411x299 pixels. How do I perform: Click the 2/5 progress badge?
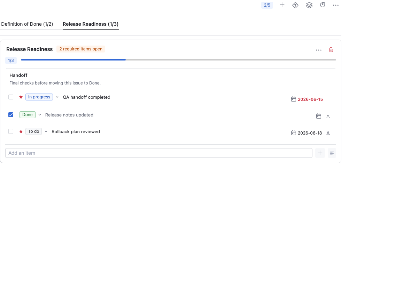click(267, 5)
